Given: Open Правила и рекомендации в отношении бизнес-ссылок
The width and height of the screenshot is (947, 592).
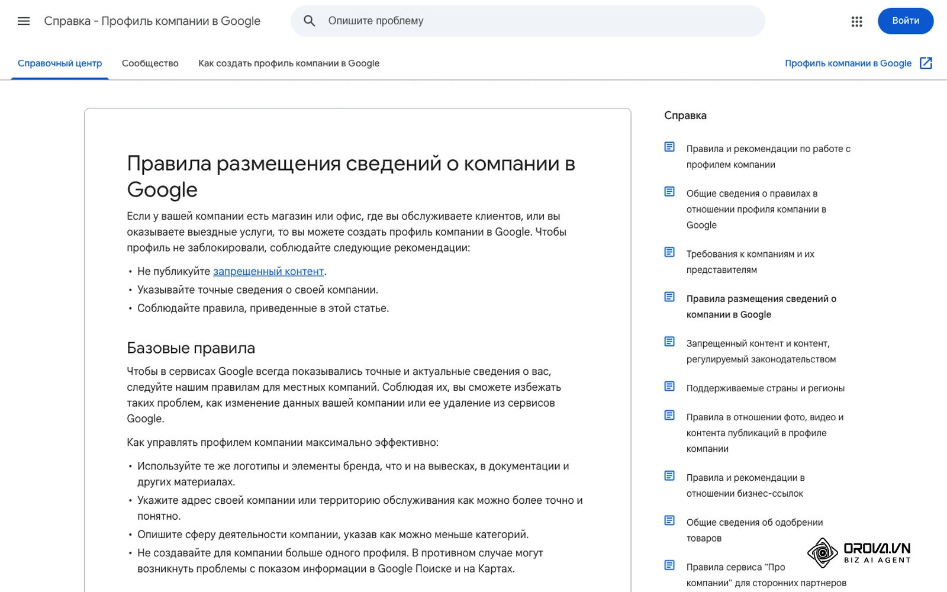Looking at the screenshot, I should click(746, 485).
